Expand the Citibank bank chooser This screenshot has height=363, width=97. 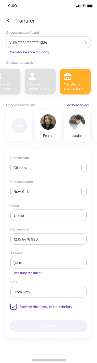coord(48,168)
